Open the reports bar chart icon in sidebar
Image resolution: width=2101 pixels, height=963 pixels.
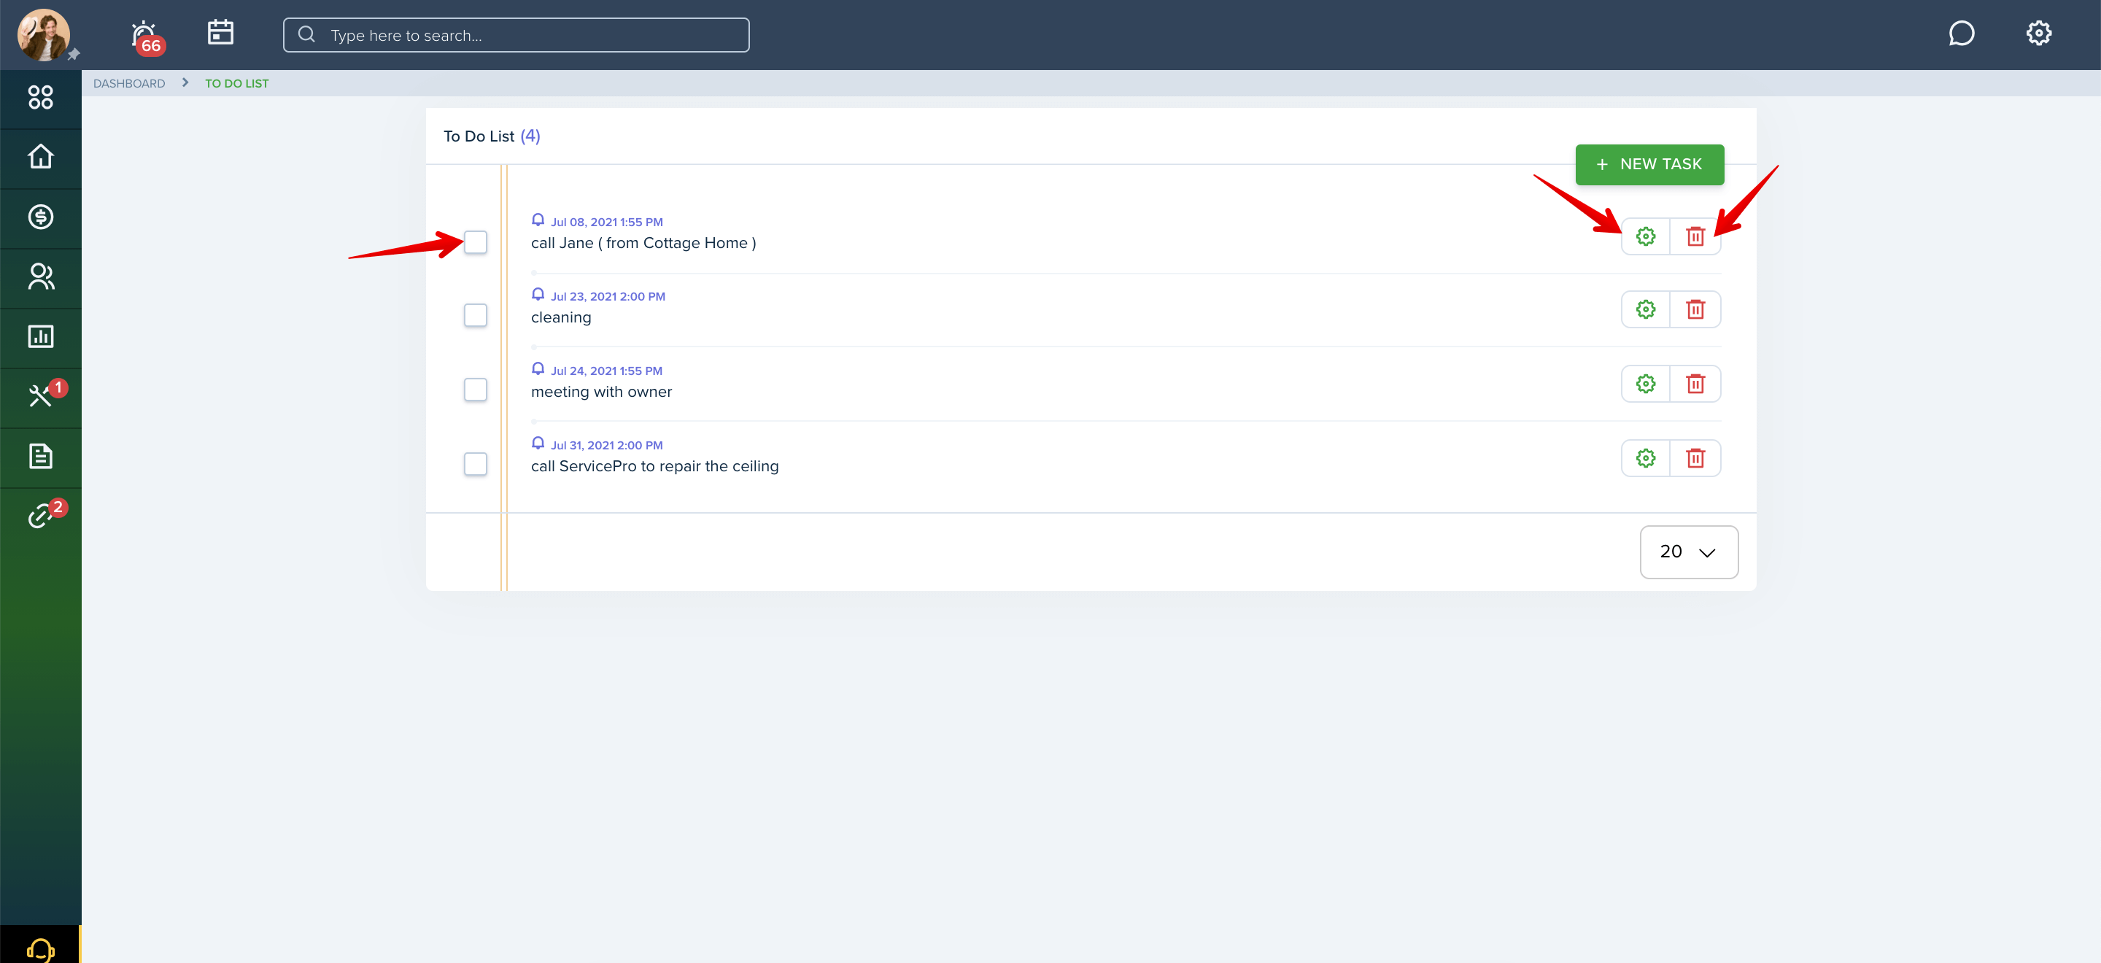coord(41,337)
